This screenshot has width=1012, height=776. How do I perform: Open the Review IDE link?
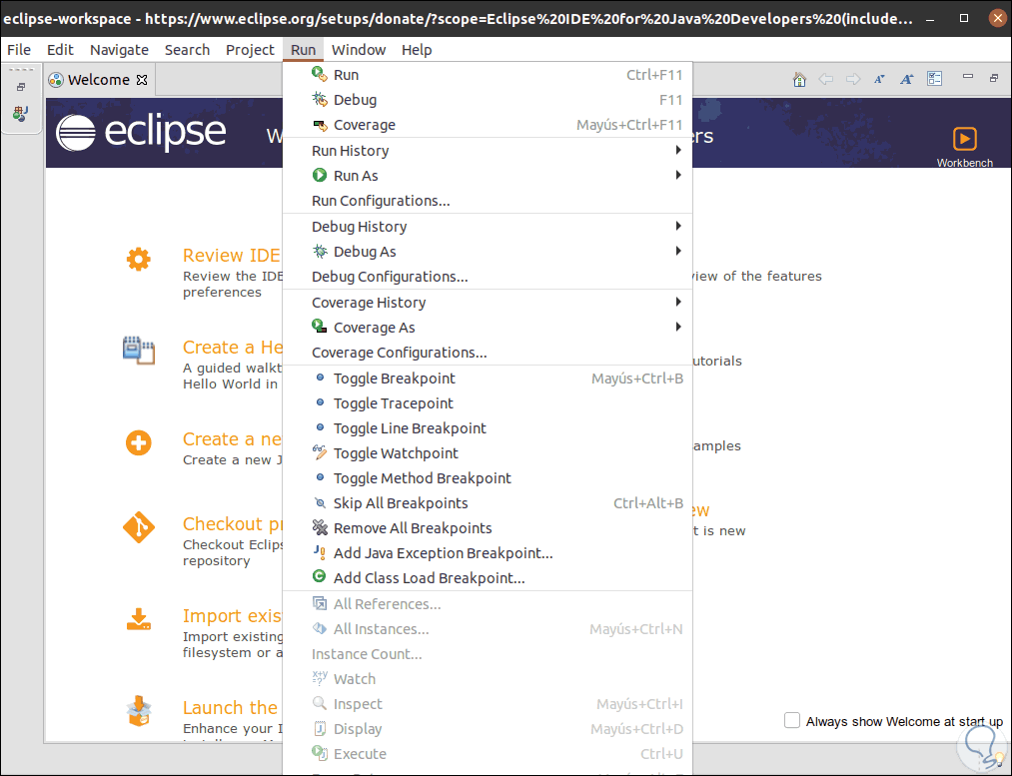(x=231, y=256)
